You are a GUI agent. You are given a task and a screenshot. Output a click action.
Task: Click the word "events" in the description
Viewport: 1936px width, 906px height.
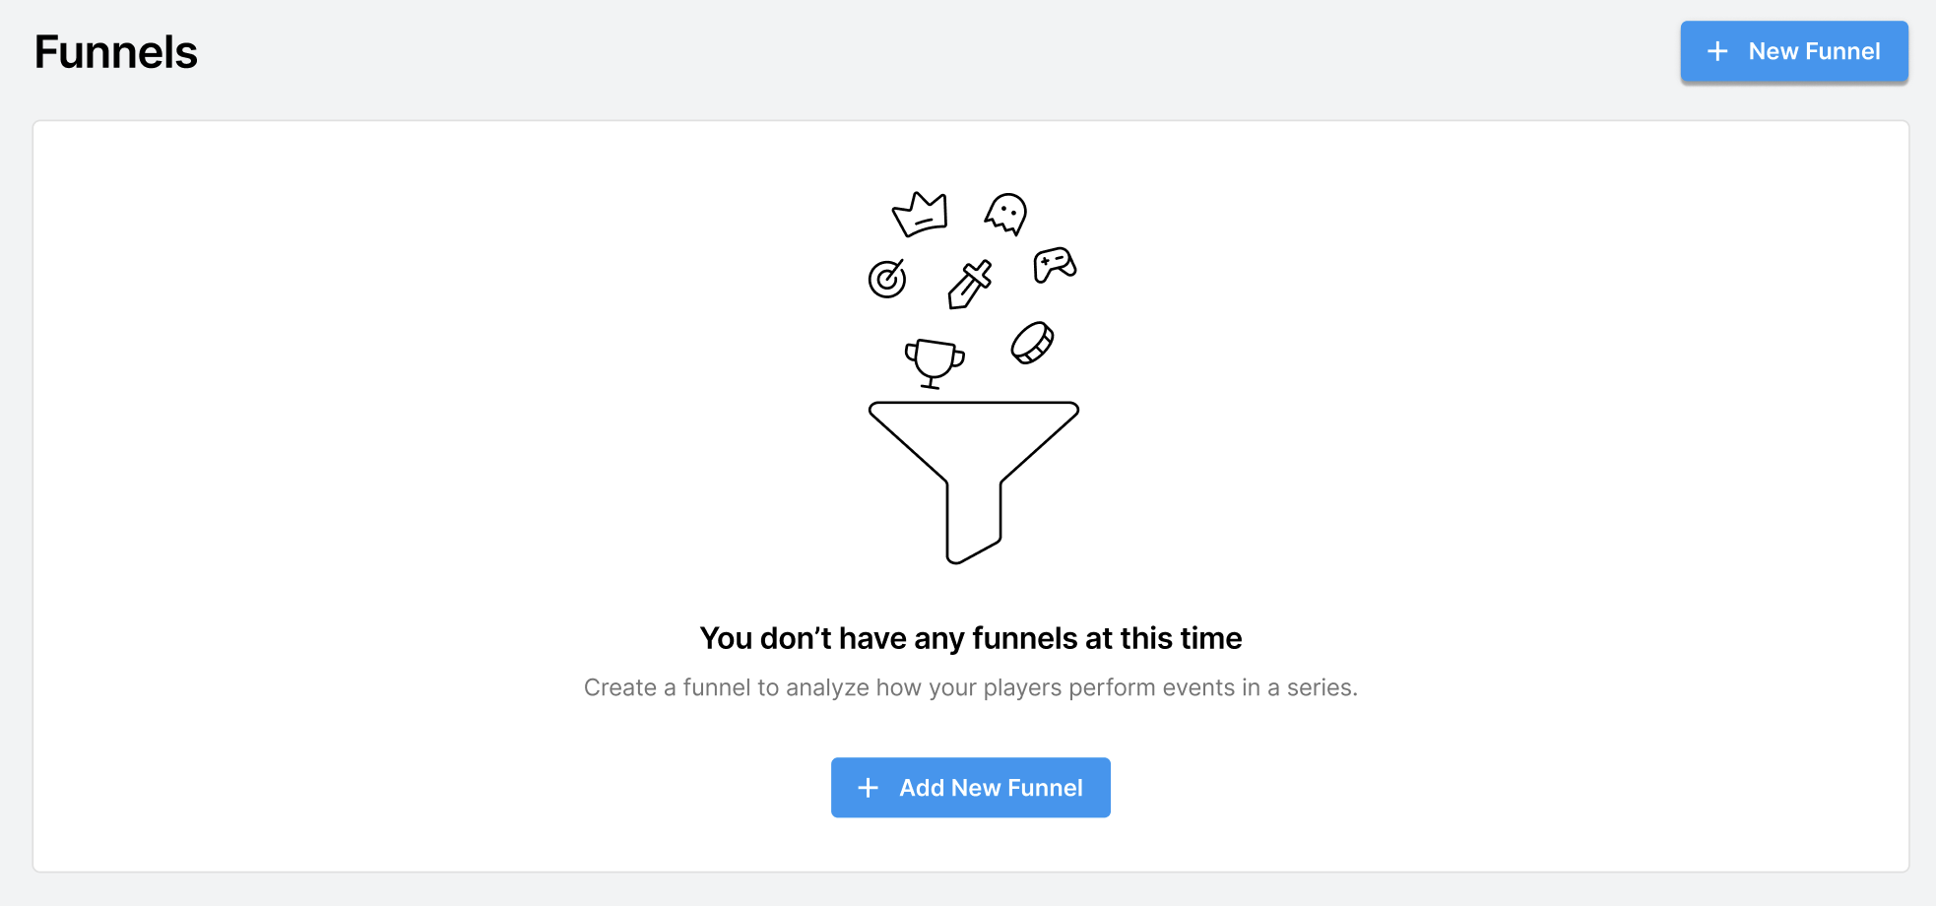[1198, 687]
